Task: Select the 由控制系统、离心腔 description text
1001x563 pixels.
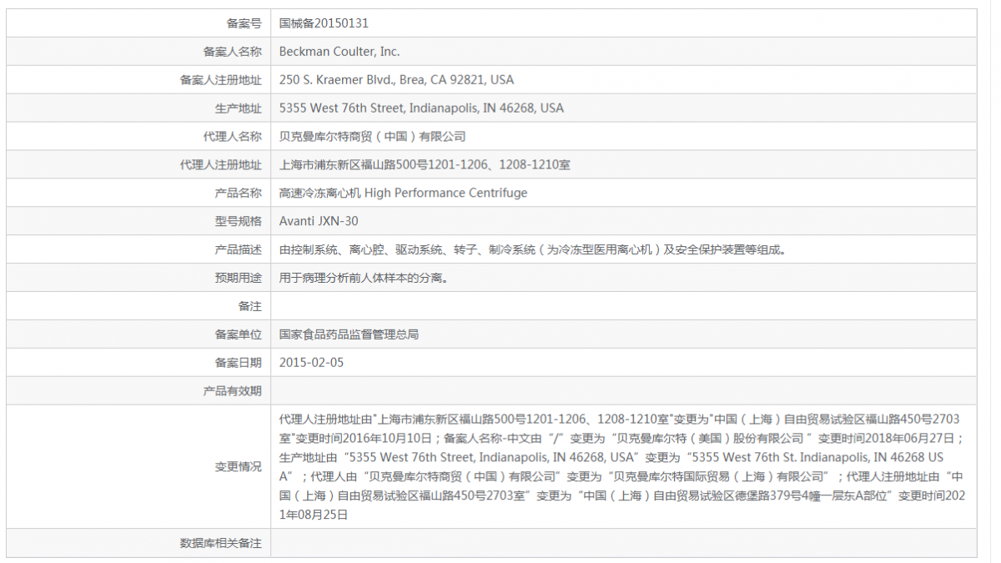Action: tap(533, 250)
